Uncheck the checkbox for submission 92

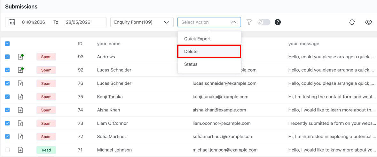(x=7, y=70)
